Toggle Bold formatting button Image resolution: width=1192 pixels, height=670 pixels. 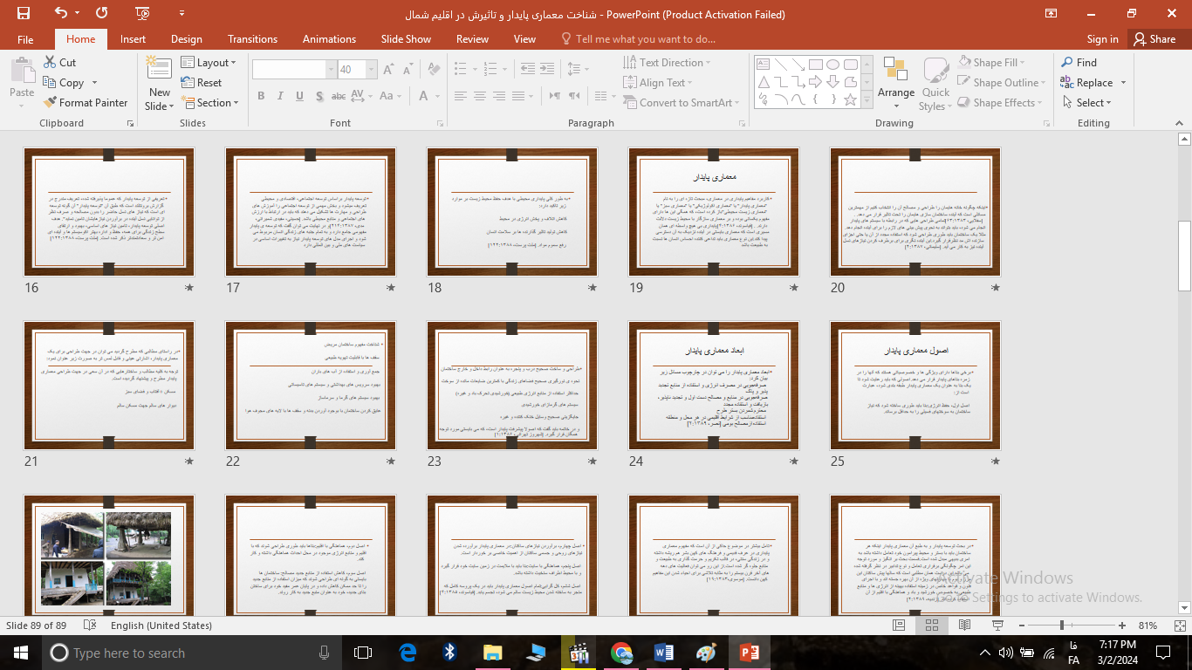261,96
